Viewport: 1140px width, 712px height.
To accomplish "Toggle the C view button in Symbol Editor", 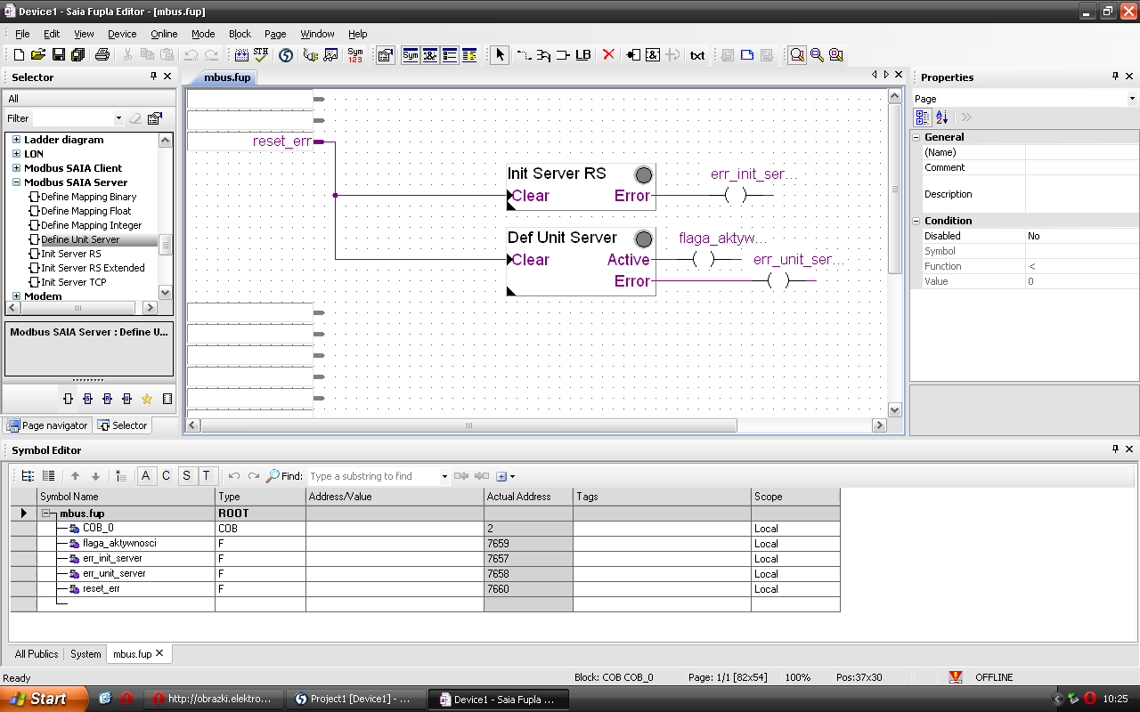I will (166, 476).
